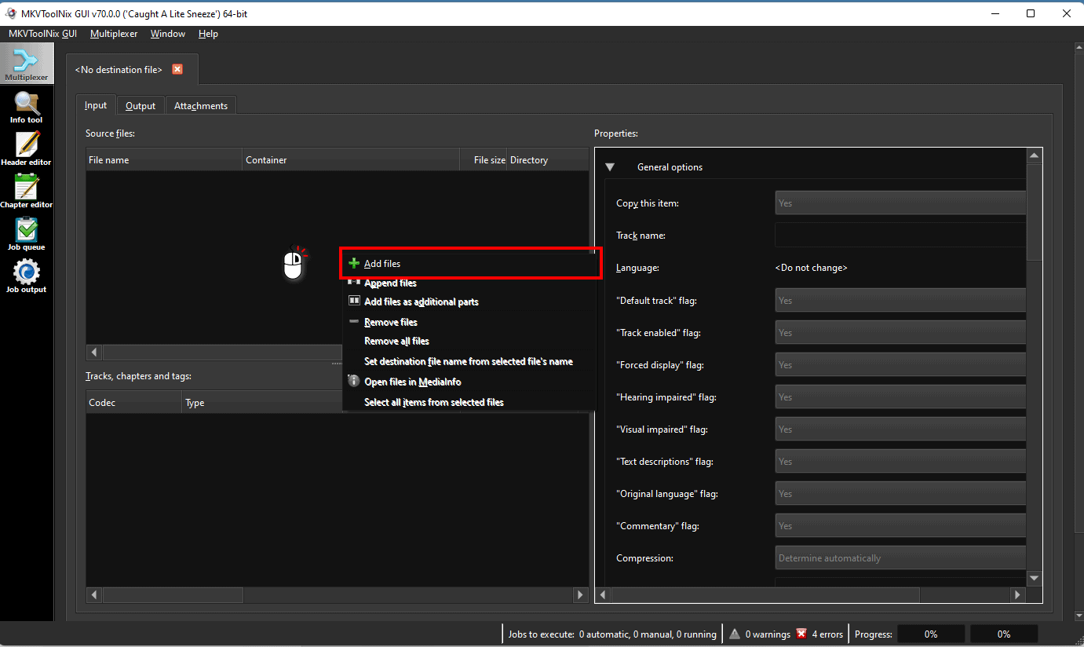Click the tracks list left scroll arrow

(x=94, y=595)
